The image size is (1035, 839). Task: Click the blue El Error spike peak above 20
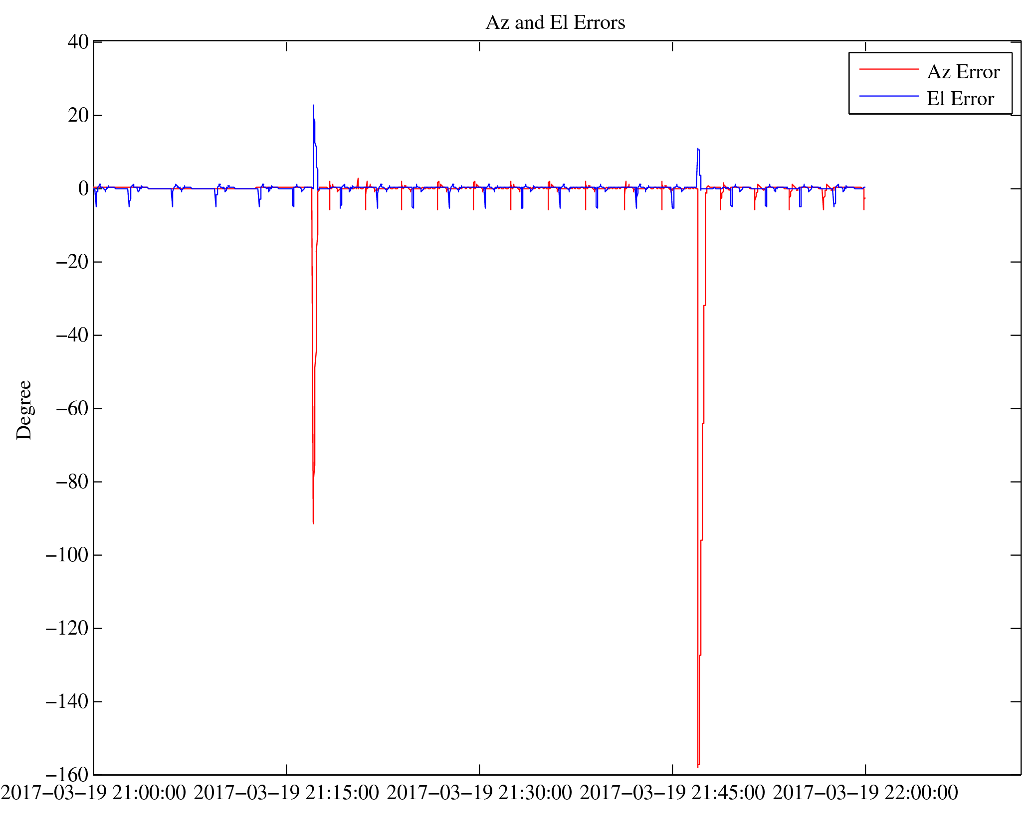[x=313, y=106]
